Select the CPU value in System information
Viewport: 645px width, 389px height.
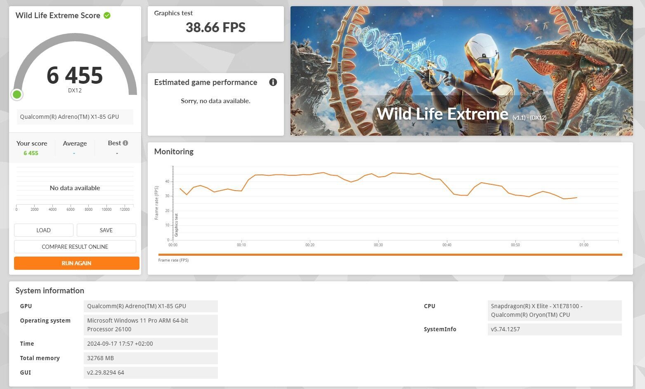[554, 311]
